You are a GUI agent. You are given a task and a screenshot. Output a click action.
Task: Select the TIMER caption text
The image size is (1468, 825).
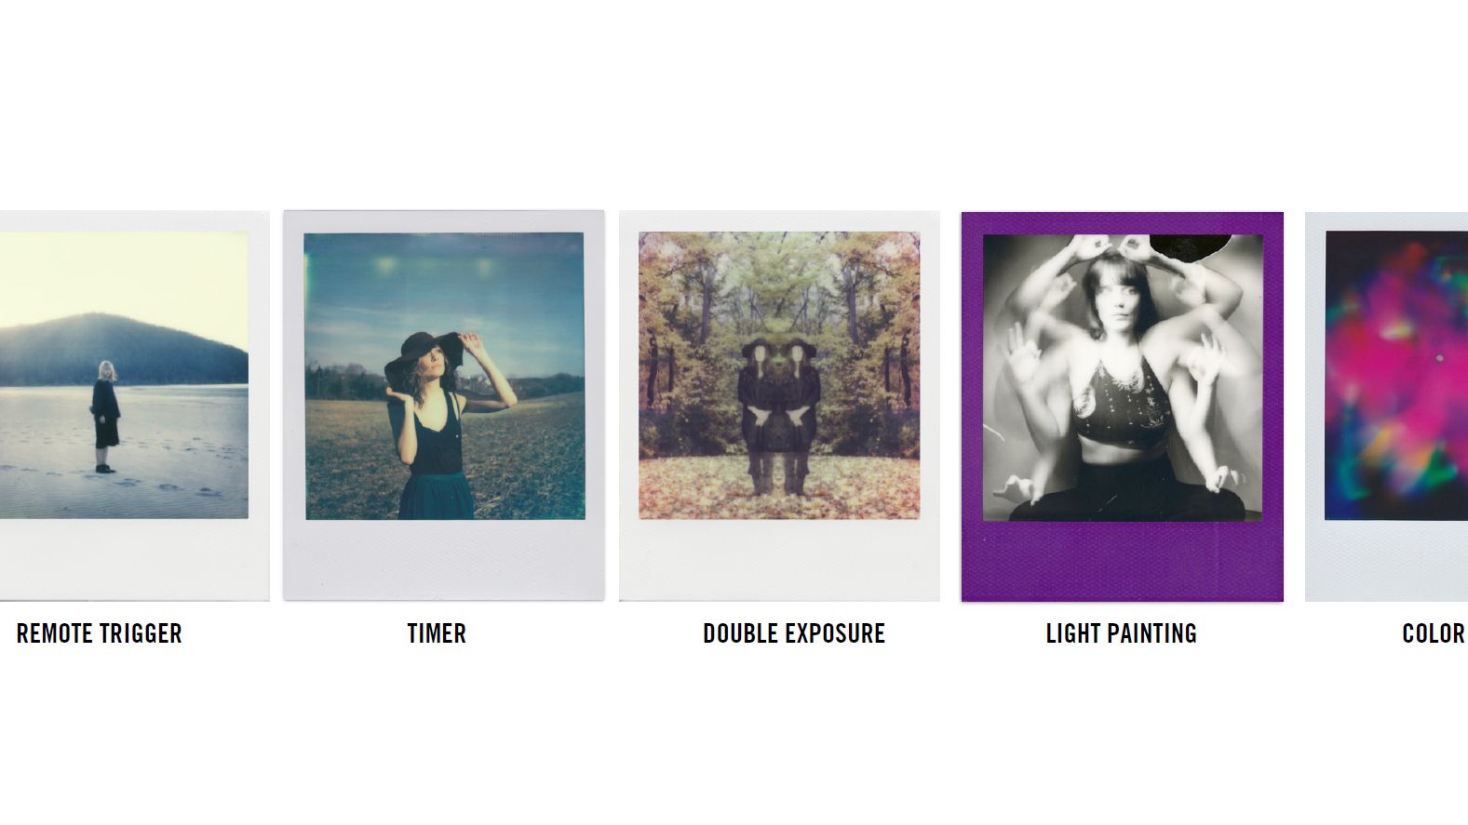pos(437,633)
